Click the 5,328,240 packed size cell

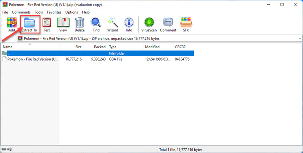[x=98, y=59]
